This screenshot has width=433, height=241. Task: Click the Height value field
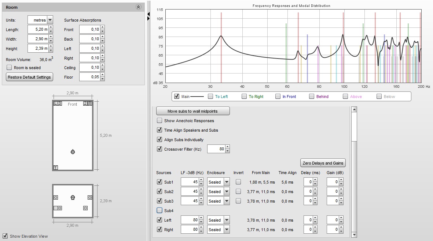click(38, 48)
